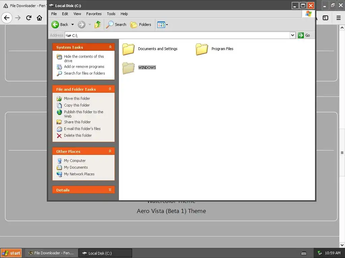Click the WINDOWS folder name label
This screenshot has height=258, width=345.
(147, 68)
